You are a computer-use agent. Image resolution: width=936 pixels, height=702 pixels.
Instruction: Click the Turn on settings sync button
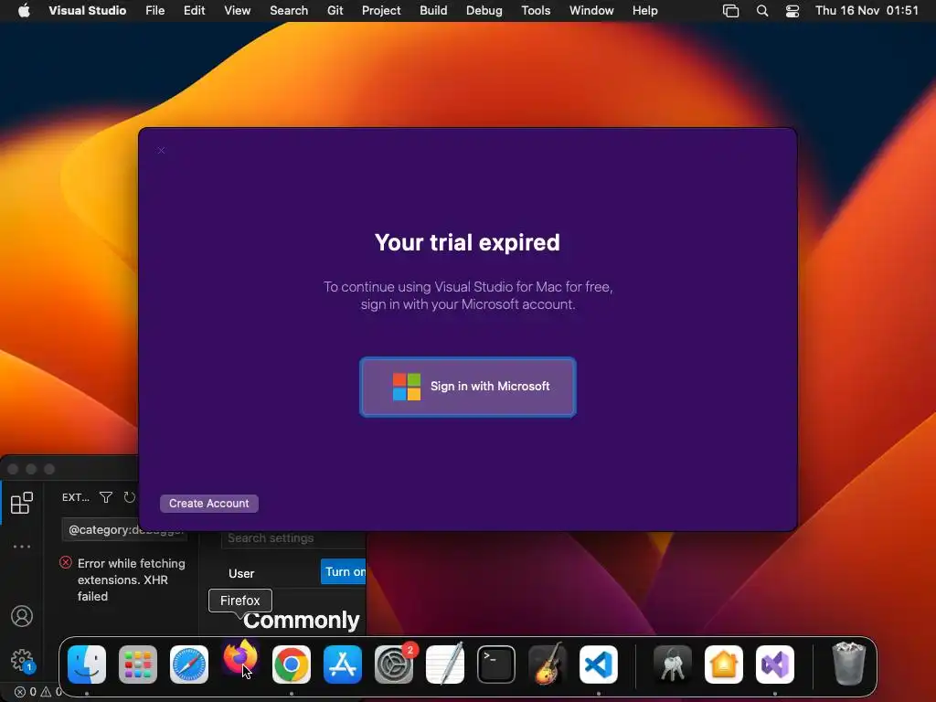[344, 572]
